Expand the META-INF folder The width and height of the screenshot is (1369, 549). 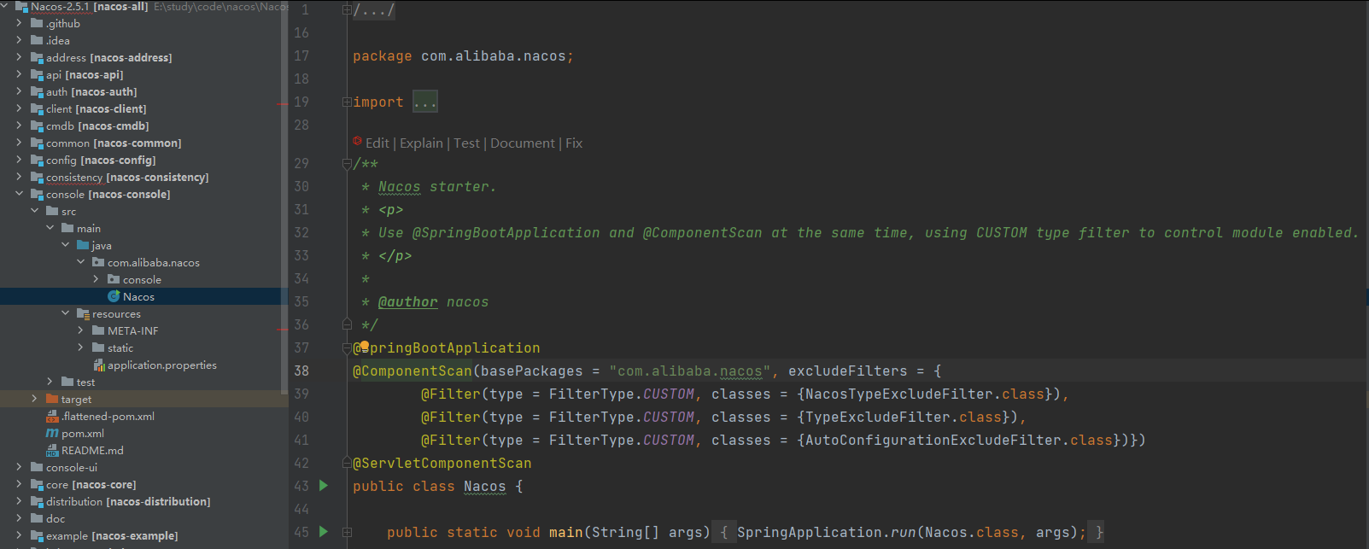click(80, 330)
